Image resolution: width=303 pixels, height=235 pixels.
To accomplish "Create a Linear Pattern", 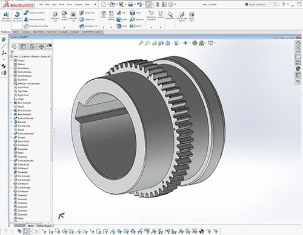I will click(112, 16).
